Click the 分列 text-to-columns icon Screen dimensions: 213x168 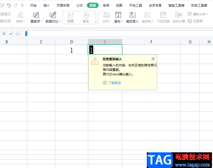click(106, 15)
